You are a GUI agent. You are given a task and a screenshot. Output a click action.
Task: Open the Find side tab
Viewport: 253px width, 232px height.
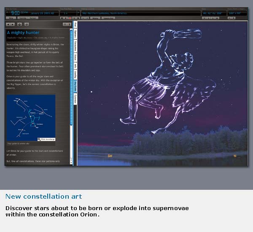75,25
